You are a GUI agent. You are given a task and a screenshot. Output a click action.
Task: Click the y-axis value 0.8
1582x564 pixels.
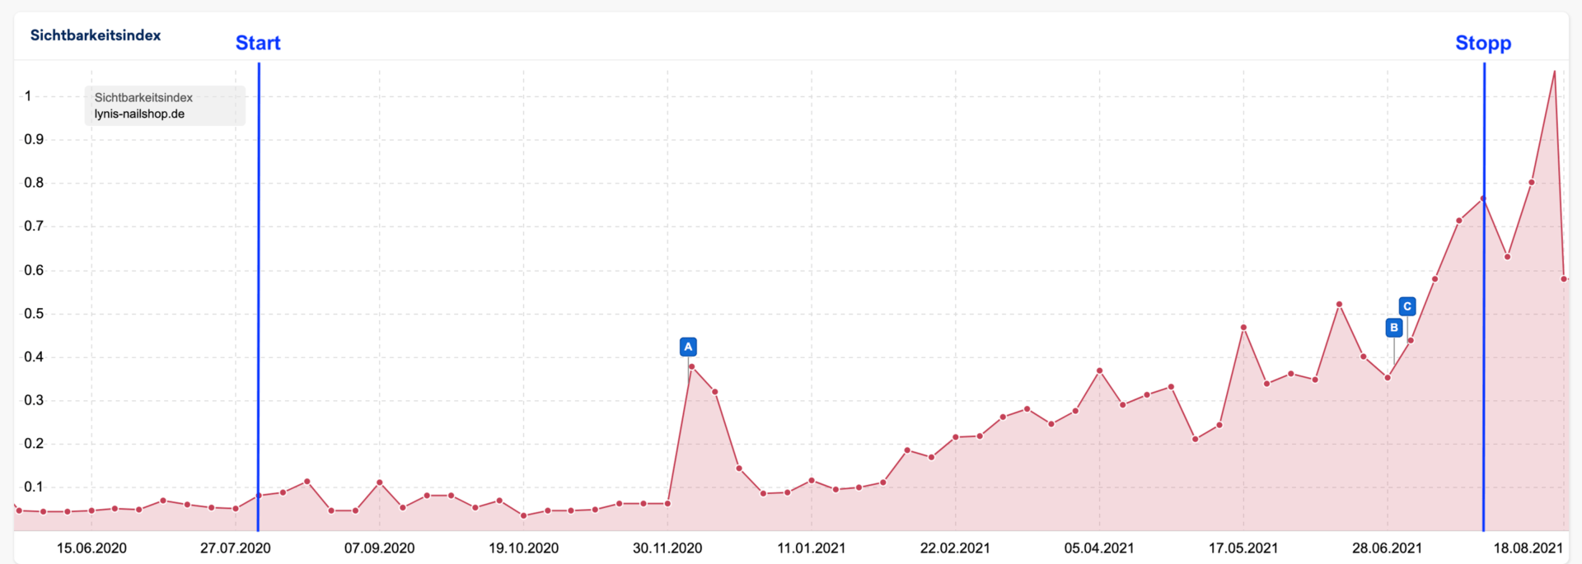click(x=34, y=183)
